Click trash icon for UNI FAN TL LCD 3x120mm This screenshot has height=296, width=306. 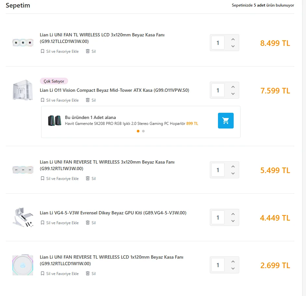pyautogui.click(x=88, y=51)
